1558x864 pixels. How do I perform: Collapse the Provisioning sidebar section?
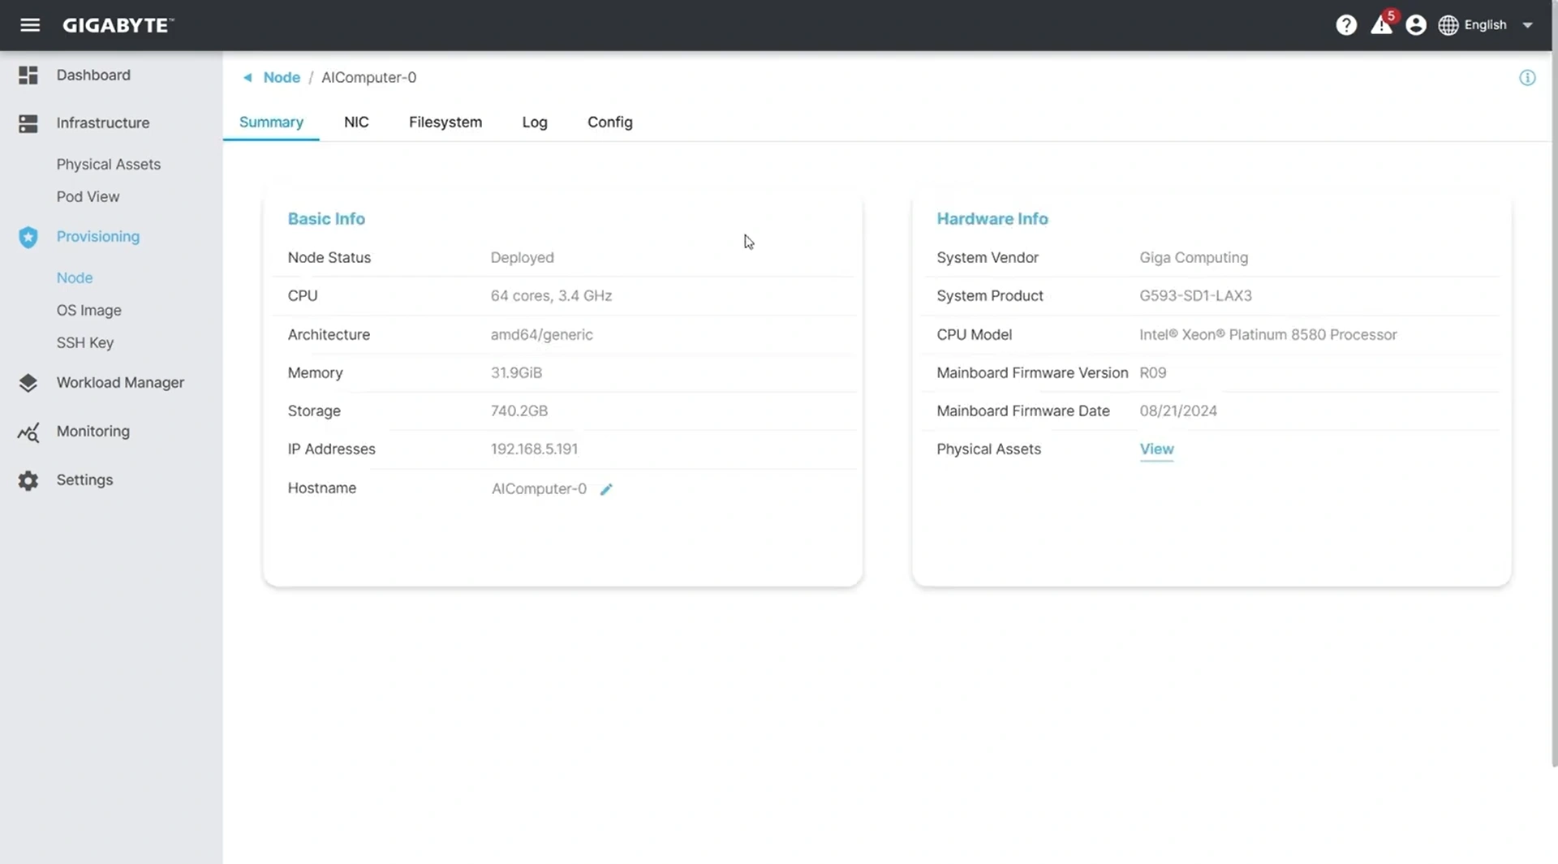(x=98, y=237)
